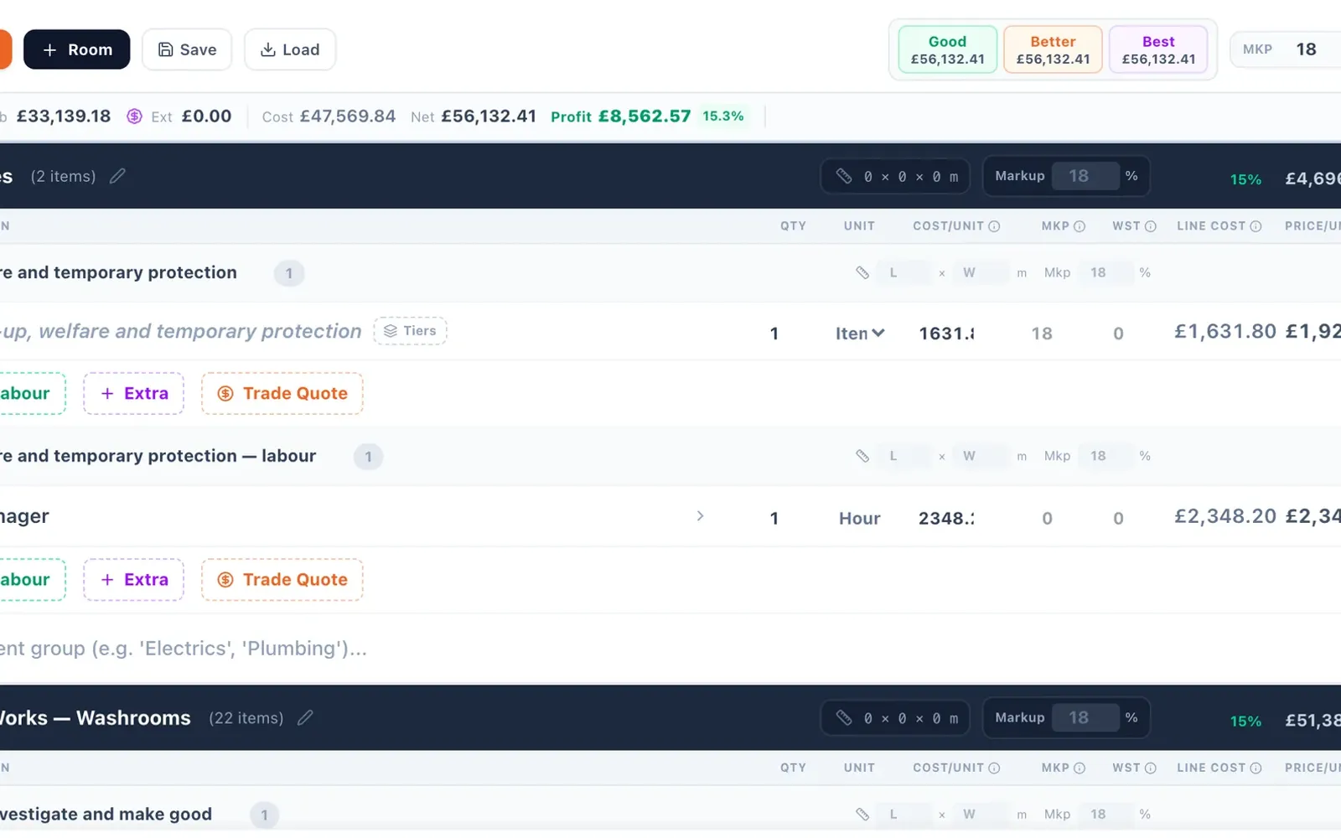Open MKP info icon in first table

tap(1080, 226)
